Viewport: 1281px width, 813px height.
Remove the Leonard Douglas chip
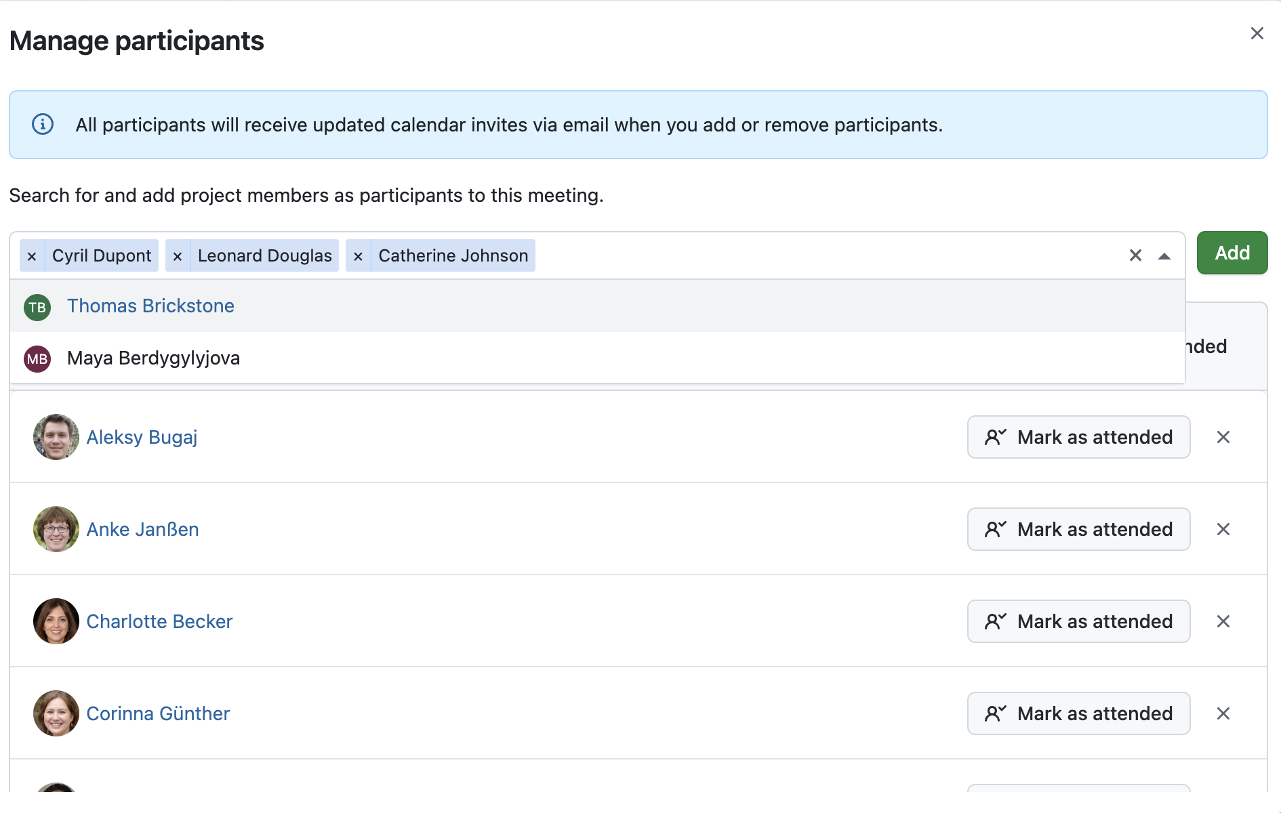click(178, 255)
